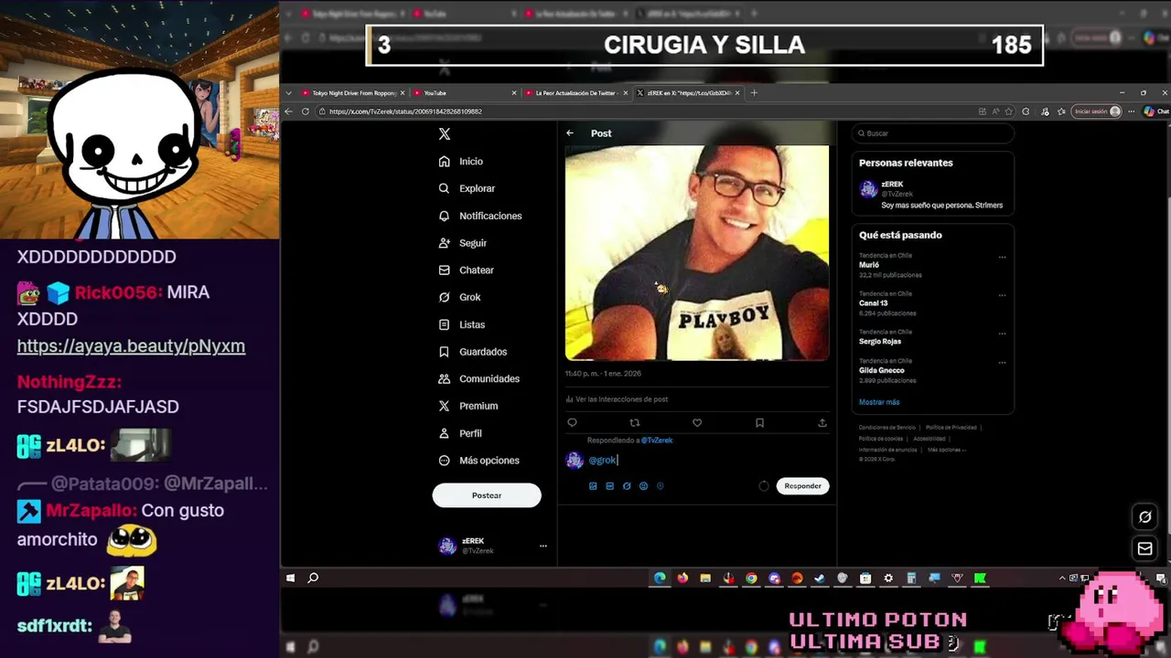Image resolution: width=1171 pixels, height=658 pixels.
Task: Go back with the Post back arrow
Action: 570,133
